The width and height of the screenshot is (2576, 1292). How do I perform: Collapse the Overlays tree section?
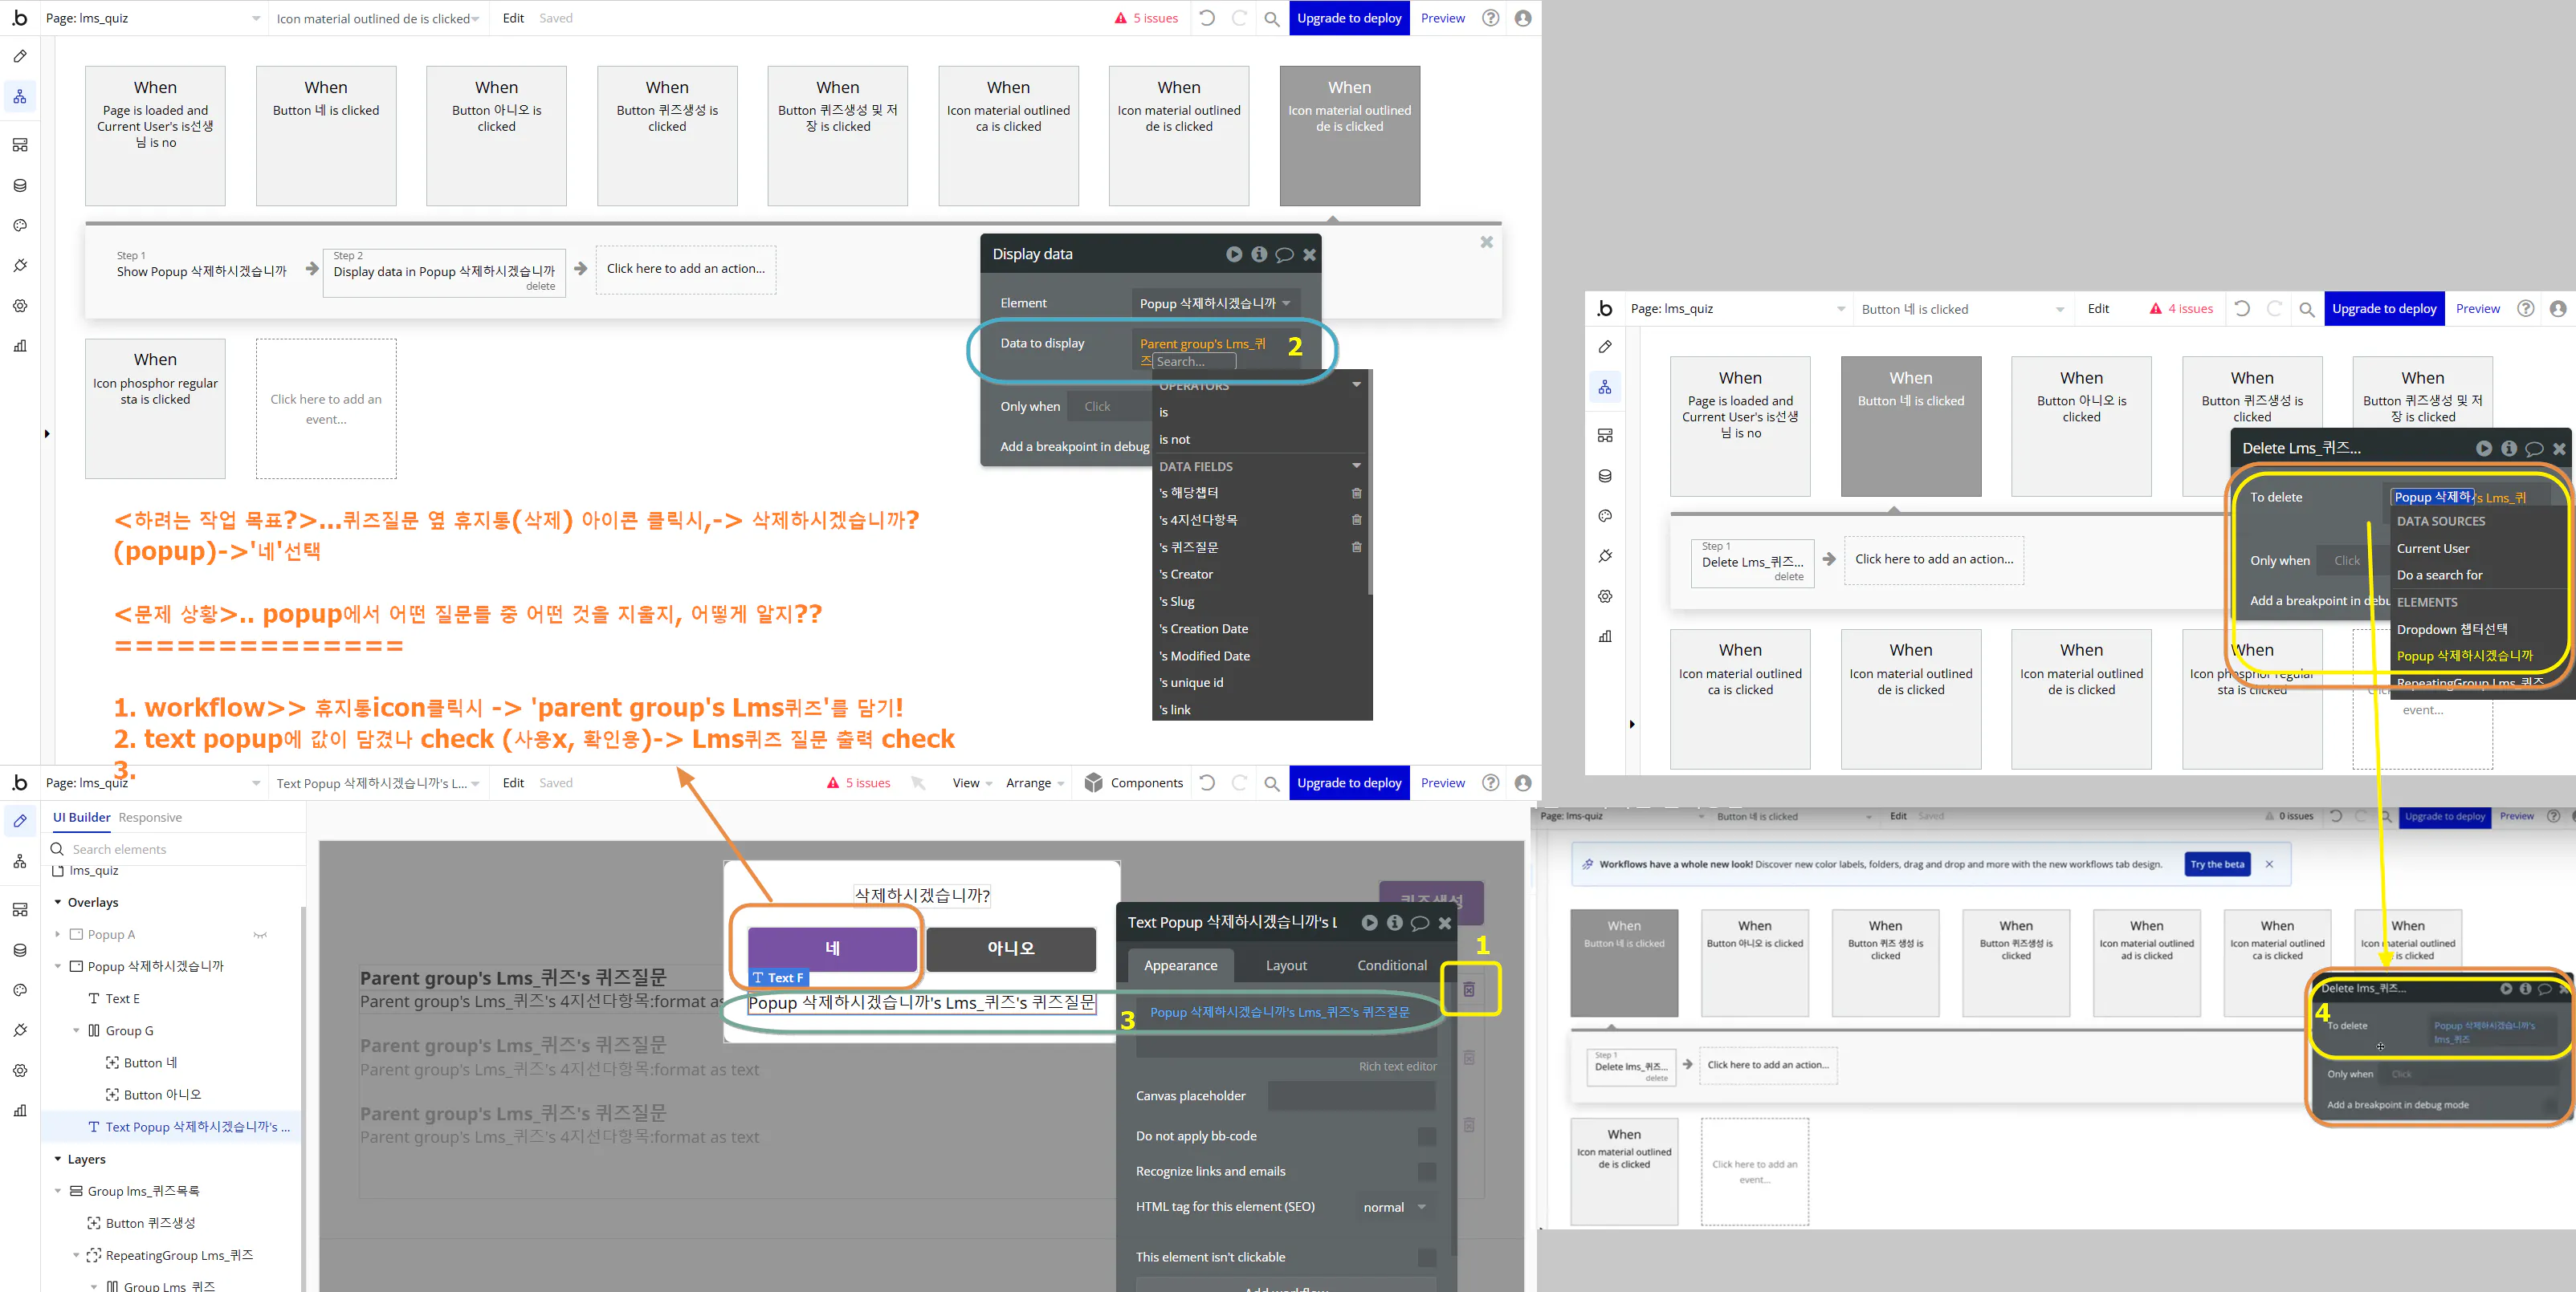point(57,902)
